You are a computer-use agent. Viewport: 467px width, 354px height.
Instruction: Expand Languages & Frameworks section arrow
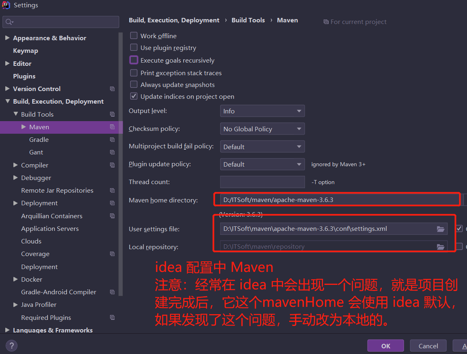pos(7,330)
